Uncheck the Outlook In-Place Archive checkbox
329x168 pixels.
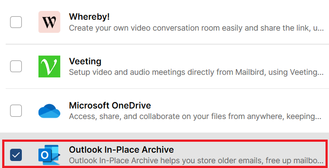(16, 155)
